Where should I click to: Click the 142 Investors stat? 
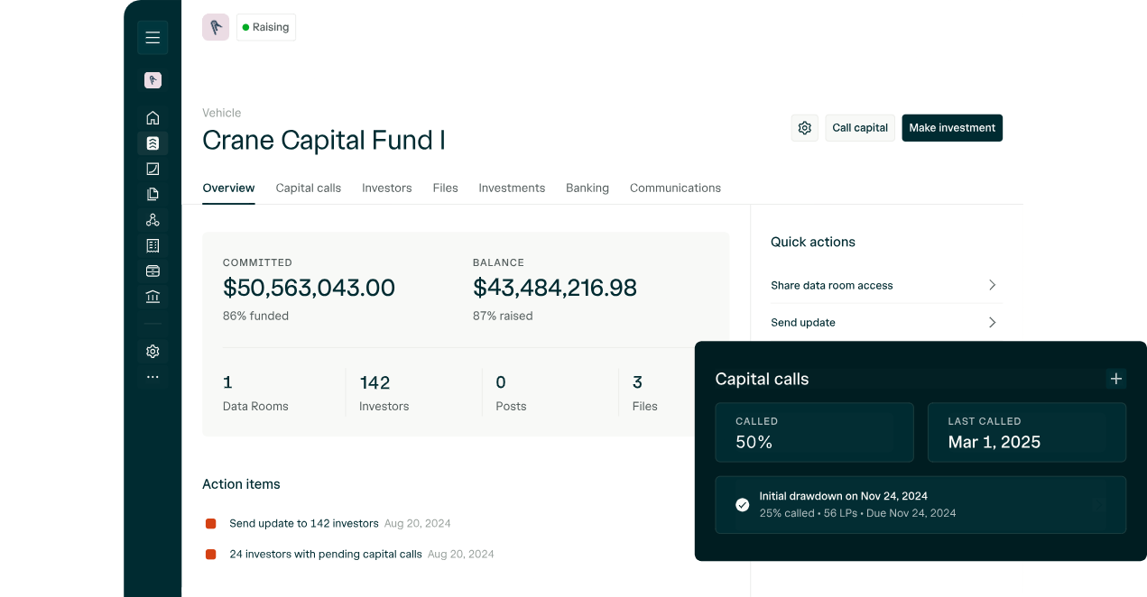coord(384,393)
